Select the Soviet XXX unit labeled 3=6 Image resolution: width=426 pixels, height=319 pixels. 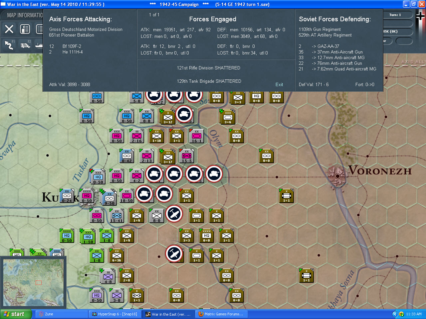[x=228, y=117]
